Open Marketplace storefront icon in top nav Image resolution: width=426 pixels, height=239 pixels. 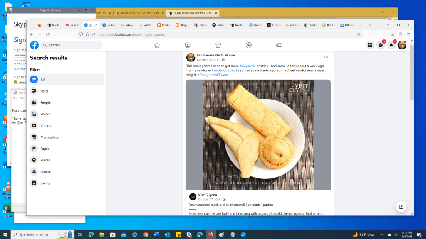coord(218,44)
